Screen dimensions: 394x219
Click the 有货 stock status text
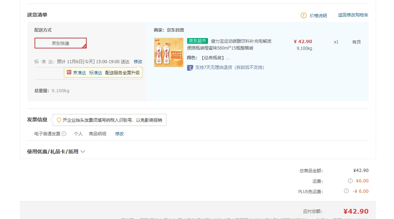click(x=356, y=42)
